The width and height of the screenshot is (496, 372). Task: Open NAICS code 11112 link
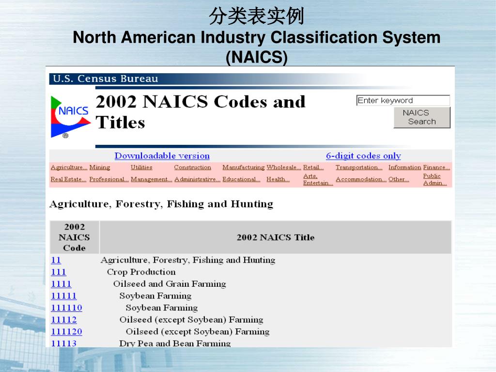pos(63,320)
